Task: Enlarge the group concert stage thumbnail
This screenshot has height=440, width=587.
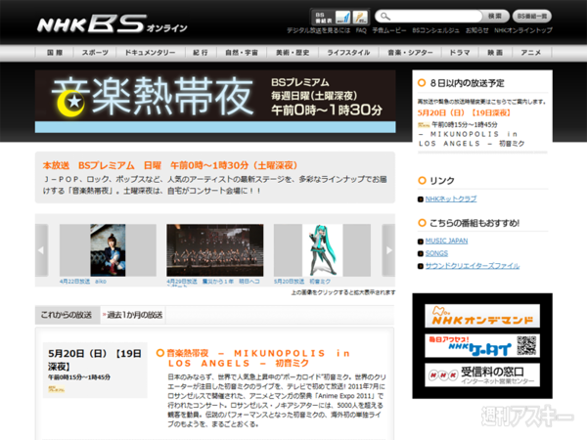Action: pyautogui.click(x=215, y=250)
